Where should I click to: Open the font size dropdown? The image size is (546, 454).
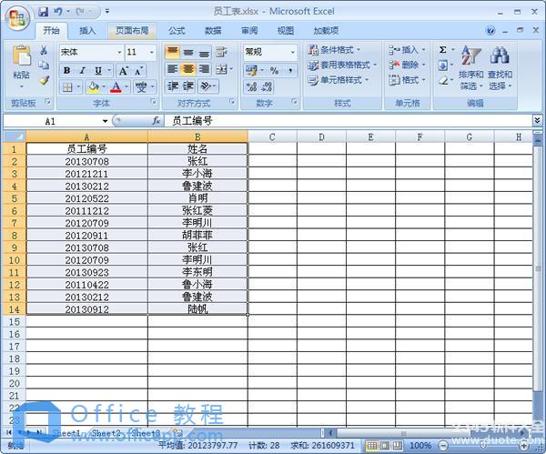[151, 52]
